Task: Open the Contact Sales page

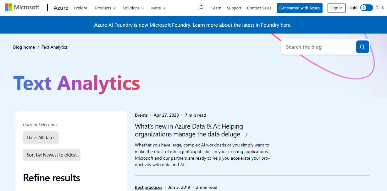Action: click(259, 8)
